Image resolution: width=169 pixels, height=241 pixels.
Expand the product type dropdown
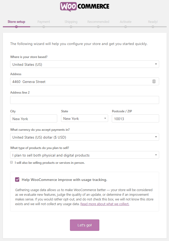click(84, 155)
